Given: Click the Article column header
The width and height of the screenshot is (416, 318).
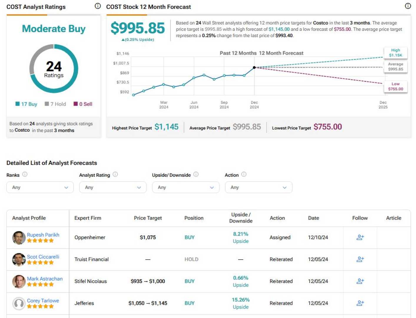Looking at the screenshot, I should click(394, 218).
